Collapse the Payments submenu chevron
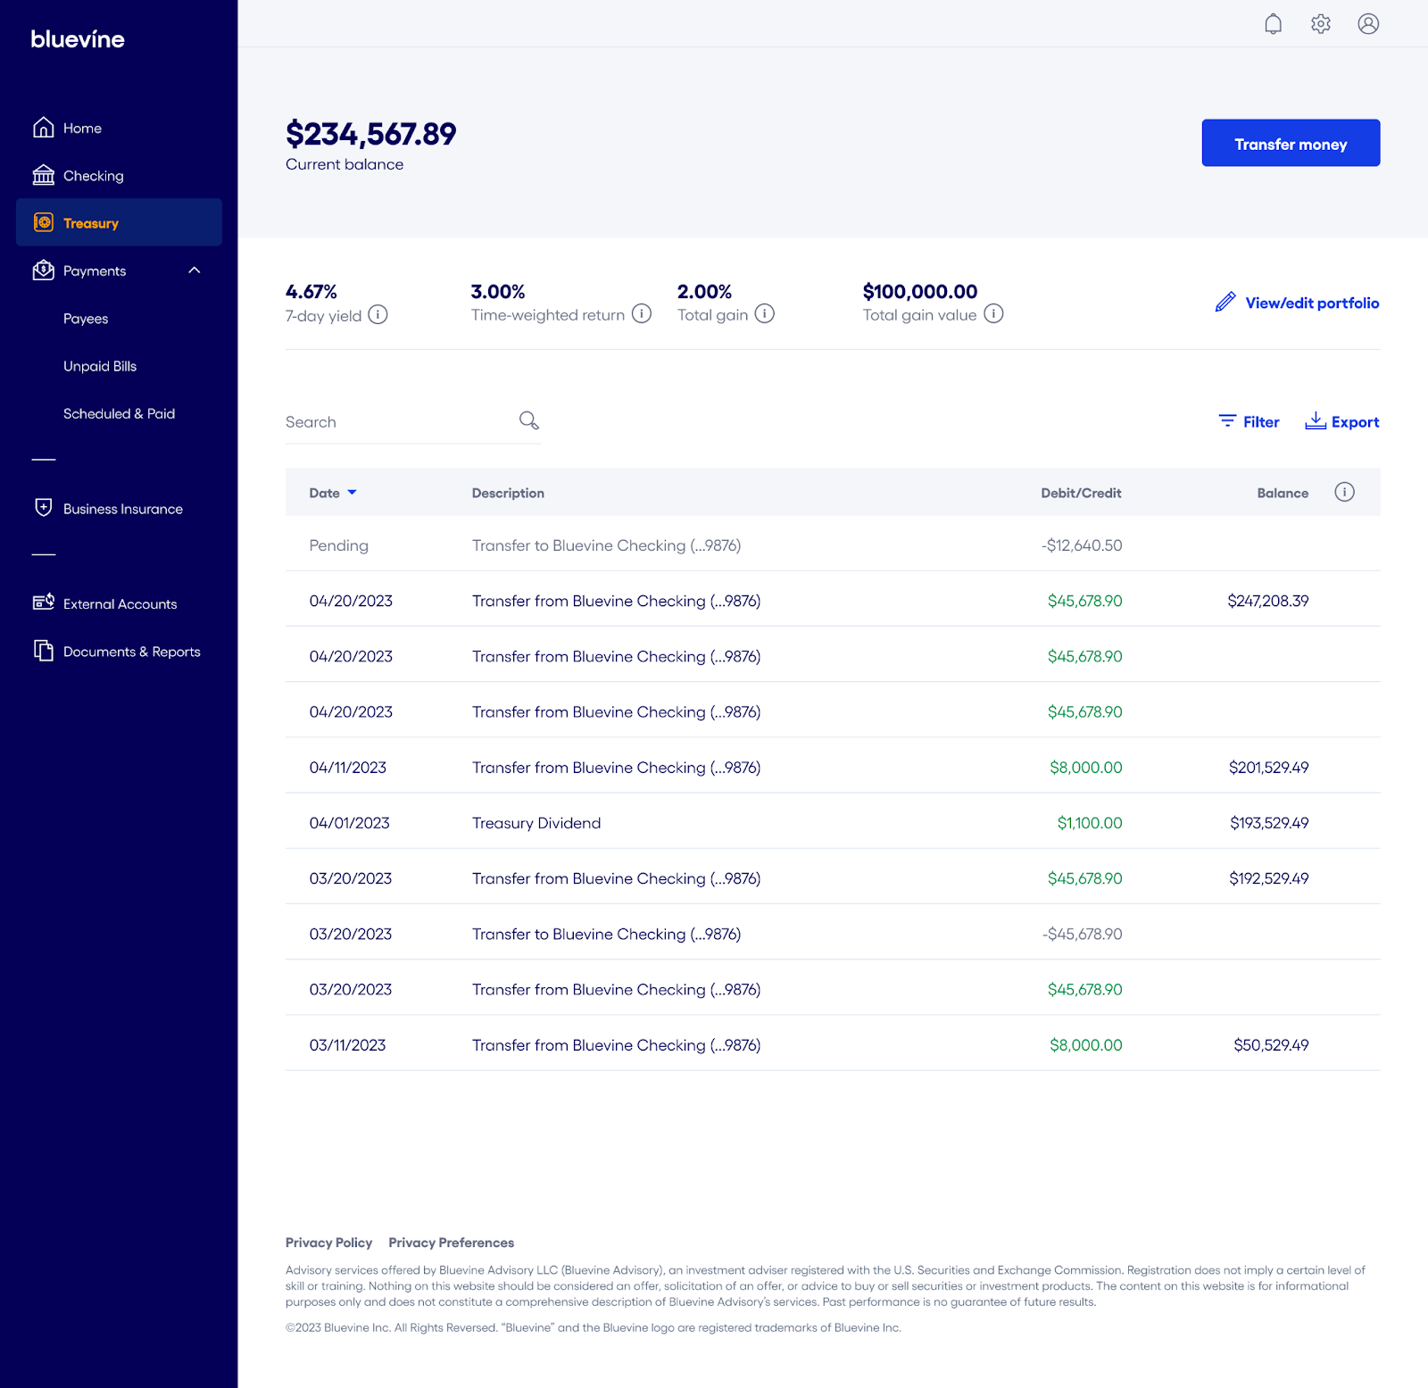 coord(195,270)
